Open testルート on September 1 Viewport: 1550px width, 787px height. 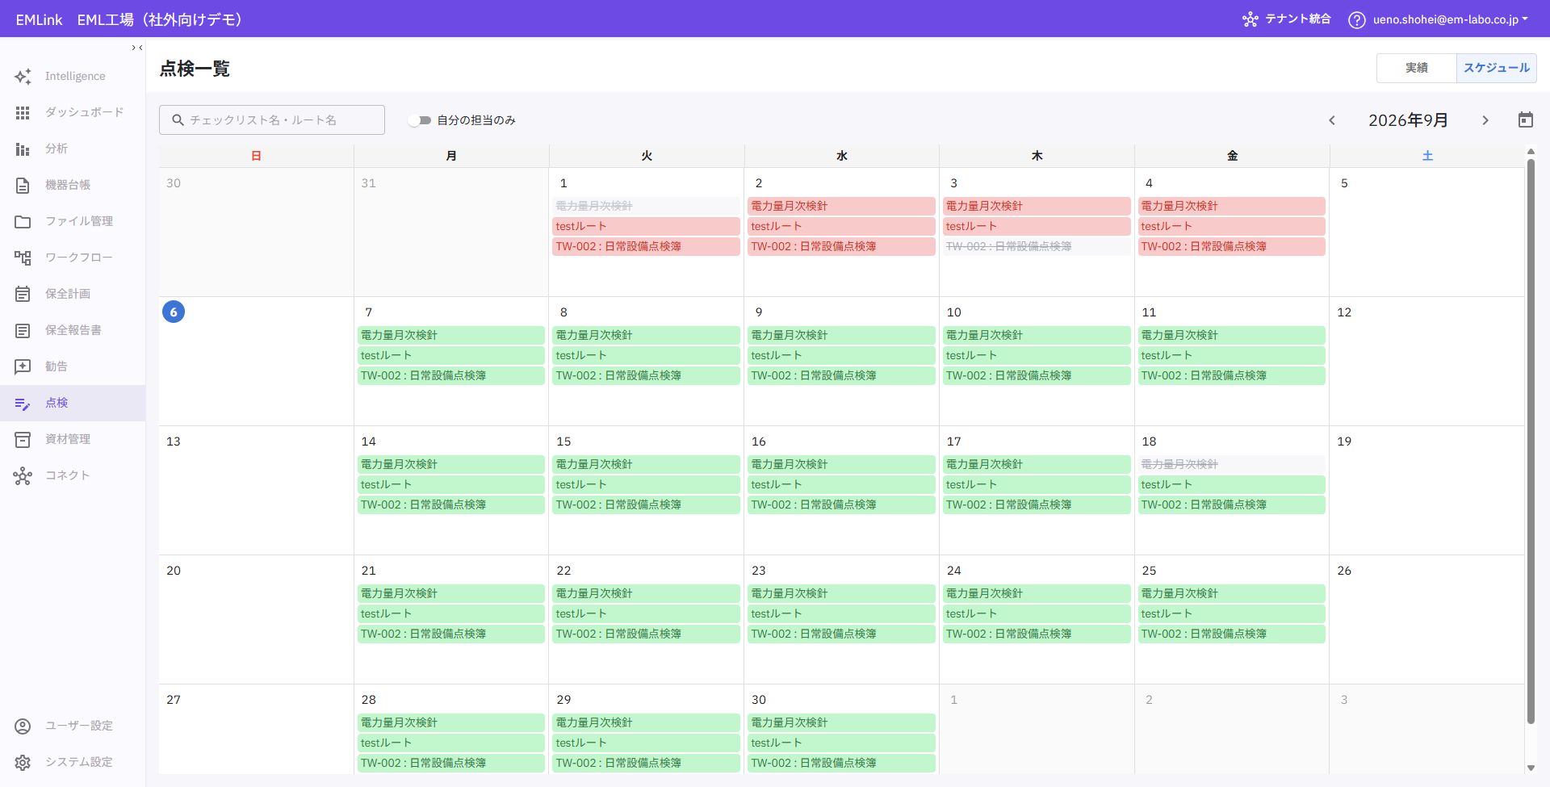(646, 226)
